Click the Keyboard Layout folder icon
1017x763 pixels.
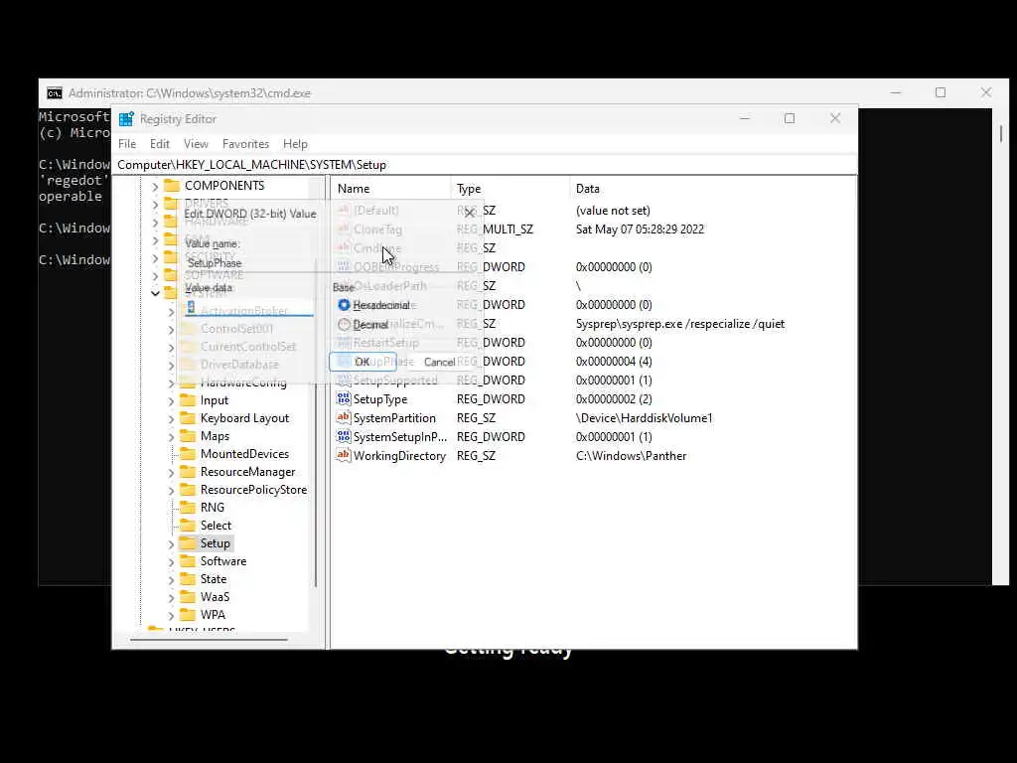(188, 418)
